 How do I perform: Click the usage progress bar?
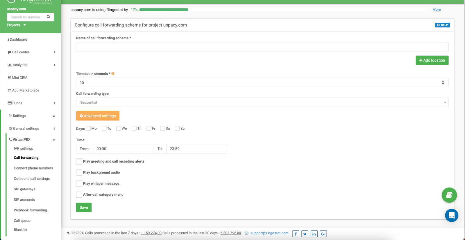point(283,10)
